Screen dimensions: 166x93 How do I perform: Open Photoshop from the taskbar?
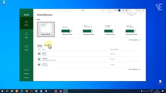click(x=51, y=91)
